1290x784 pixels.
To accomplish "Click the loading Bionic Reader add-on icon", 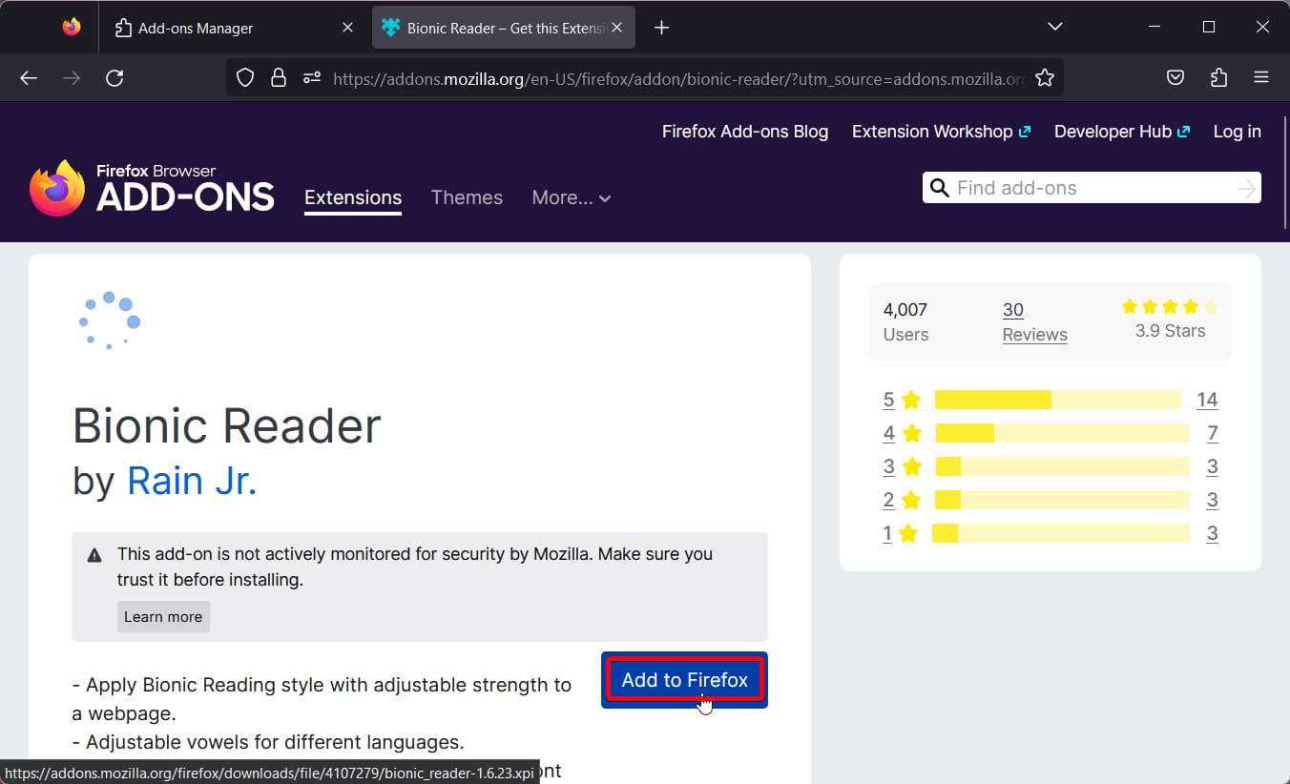I will [110, 320].
